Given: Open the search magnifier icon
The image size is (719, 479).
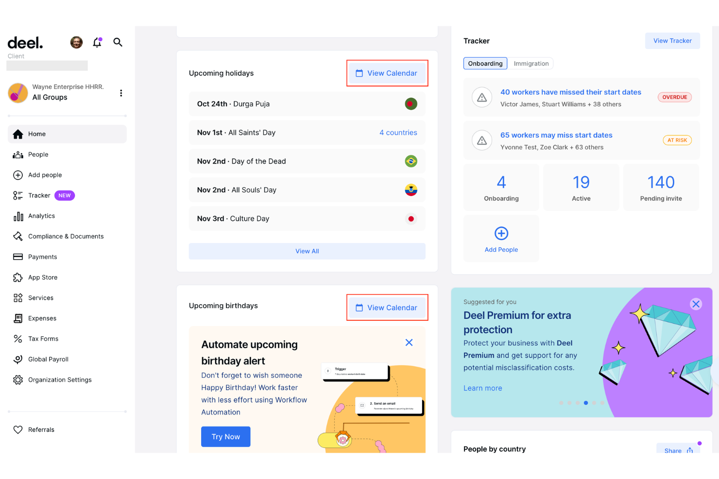Looking at the screenshot, I should click(x=118, y=42).
